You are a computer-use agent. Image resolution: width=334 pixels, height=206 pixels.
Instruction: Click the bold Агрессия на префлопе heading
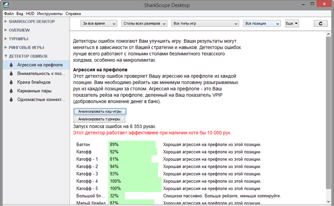pyautogui.click(x=100, y=70)
